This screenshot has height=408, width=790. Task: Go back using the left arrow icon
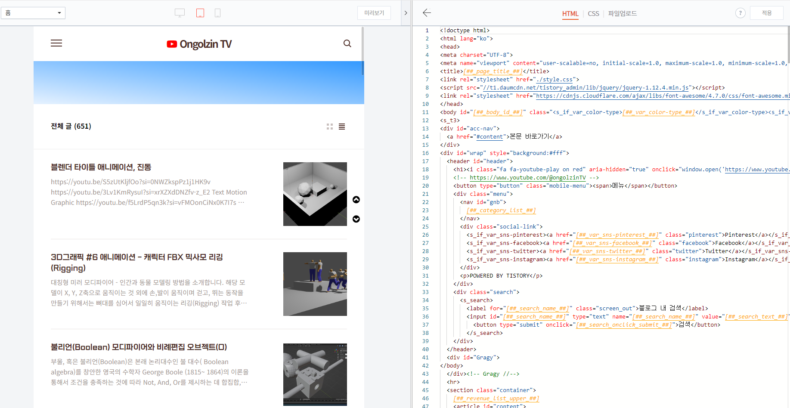click(427, 13)
